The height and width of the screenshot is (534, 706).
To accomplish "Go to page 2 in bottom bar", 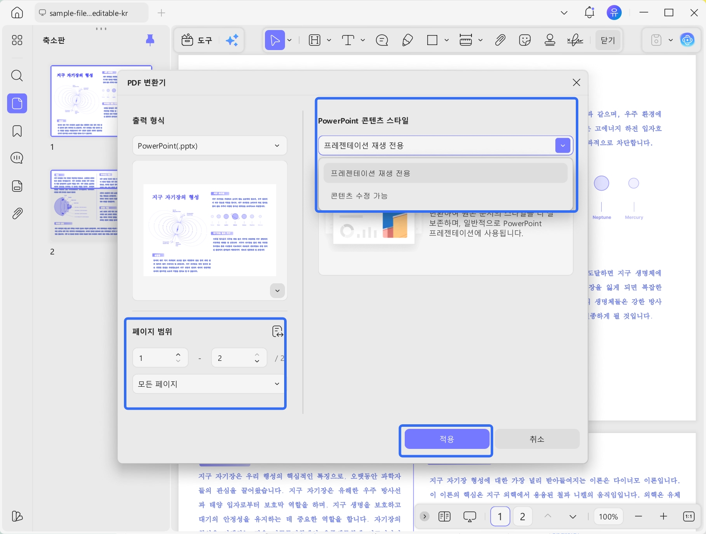I will 522,517.
